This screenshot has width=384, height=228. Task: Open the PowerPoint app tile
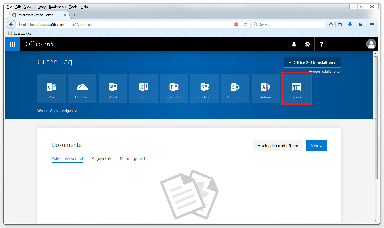point(174,89)
